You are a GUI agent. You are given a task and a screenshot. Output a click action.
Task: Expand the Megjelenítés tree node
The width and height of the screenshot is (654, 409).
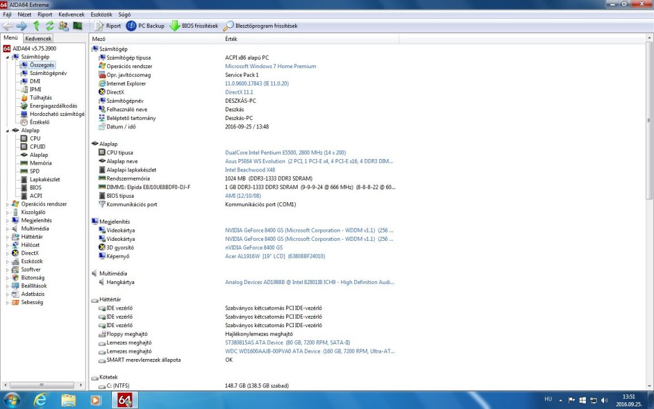tap(7, 221)
